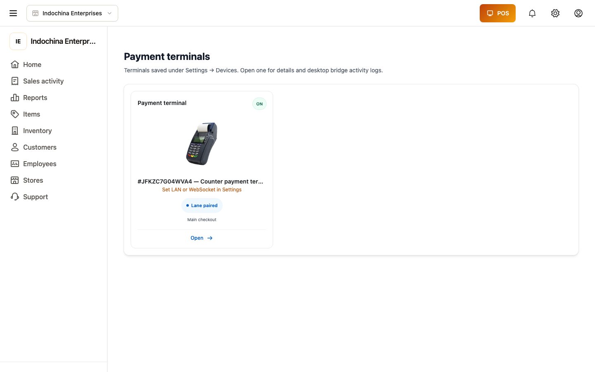The image size is (595, 372).
Task: Follow the Set LAN or WebSocket in Settings link
Action: coord(202,190)
